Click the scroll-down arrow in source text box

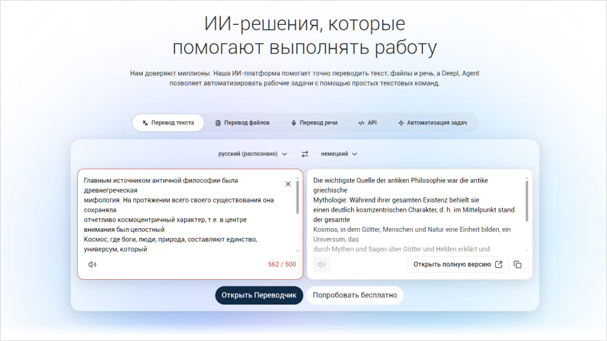pos(297,250)
